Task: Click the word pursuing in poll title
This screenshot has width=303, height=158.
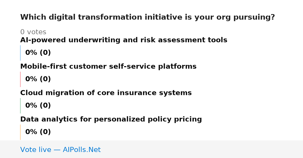Action: click(x=254, y=18)
